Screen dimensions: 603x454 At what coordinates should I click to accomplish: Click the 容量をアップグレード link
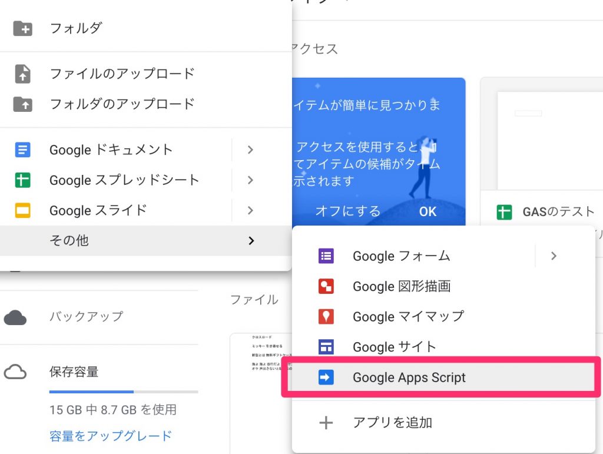tap(111, 436)
